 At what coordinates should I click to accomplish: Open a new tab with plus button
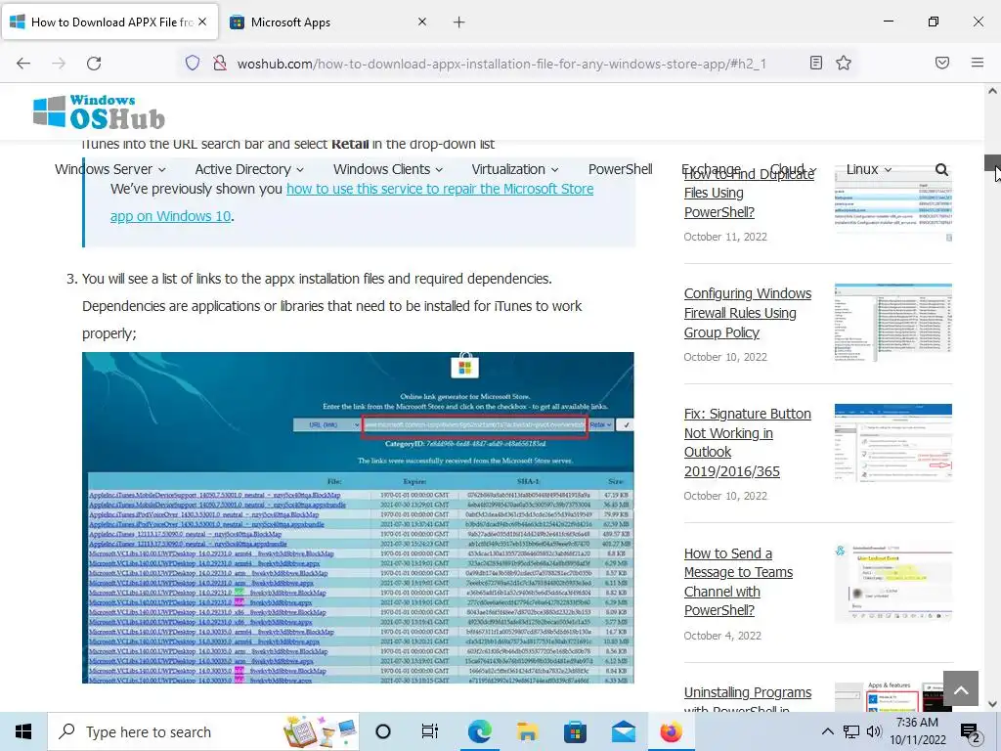click(x=459, y=22)
